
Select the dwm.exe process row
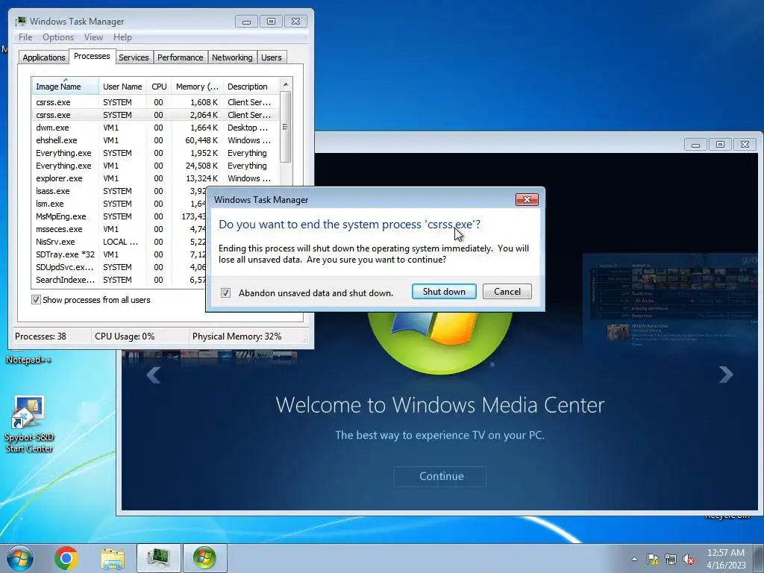coord(155,128)
